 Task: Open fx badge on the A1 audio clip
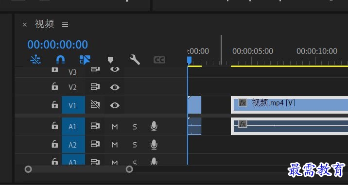(243, 124)
